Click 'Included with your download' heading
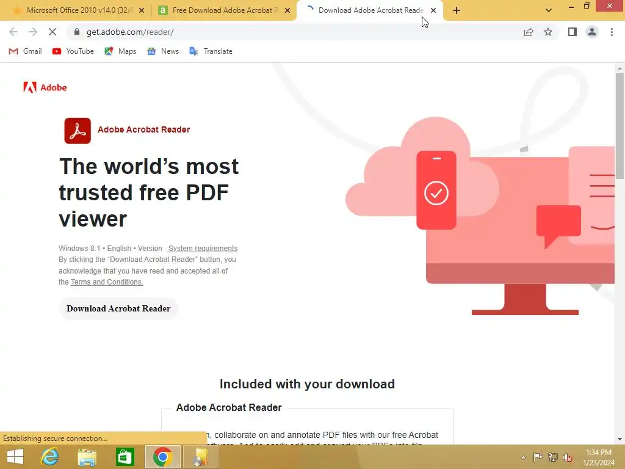Viewport: 625px width, 469px height. (x=308, y=384)
